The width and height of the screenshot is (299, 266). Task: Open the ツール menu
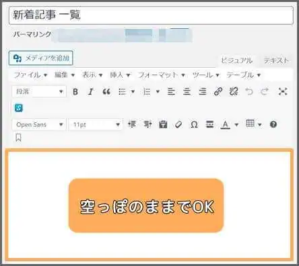pyautogui.click(x=205, y=75)
